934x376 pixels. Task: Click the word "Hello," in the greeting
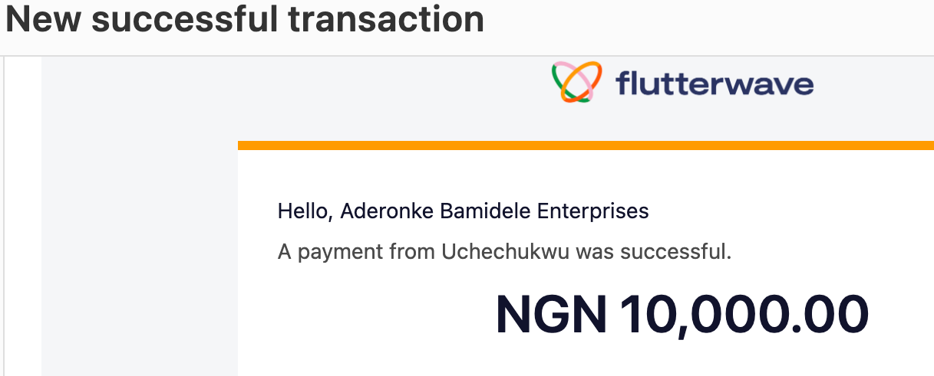tap(305, 211)
